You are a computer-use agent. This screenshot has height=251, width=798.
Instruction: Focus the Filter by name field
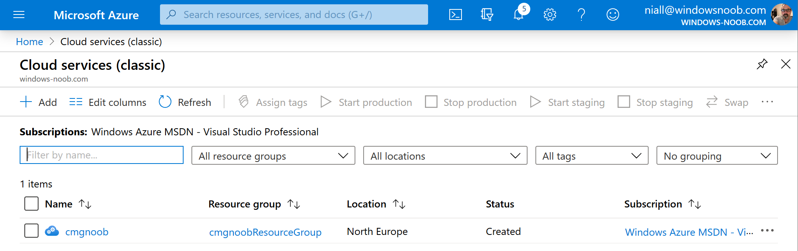click(101, 155)
